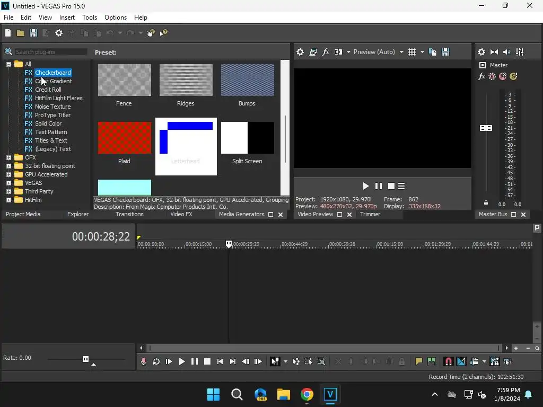
Task: Choose the Split Screen preset thumbnail
Action: click(x=247, y=138)
